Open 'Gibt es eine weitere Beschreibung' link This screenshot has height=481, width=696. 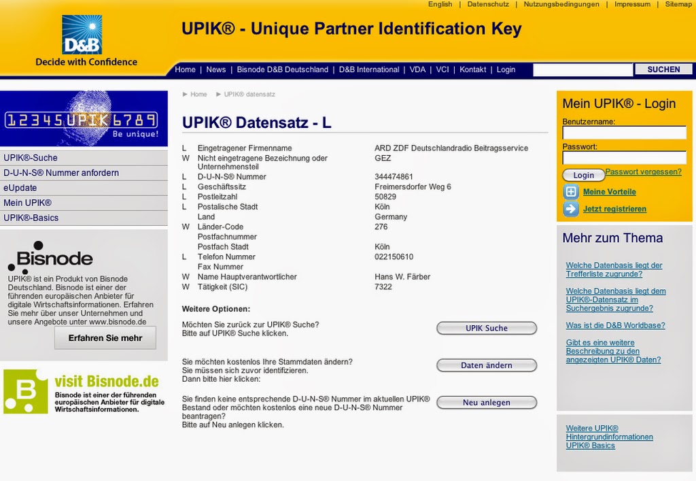[613, 351]
